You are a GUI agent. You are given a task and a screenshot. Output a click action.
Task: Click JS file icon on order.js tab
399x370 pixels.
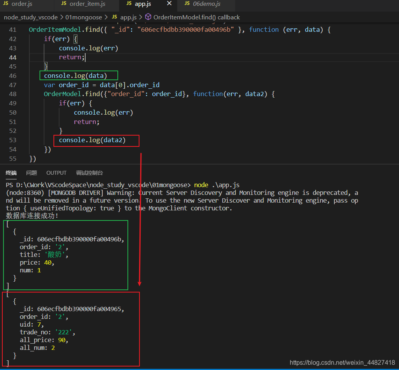[5, 3]
